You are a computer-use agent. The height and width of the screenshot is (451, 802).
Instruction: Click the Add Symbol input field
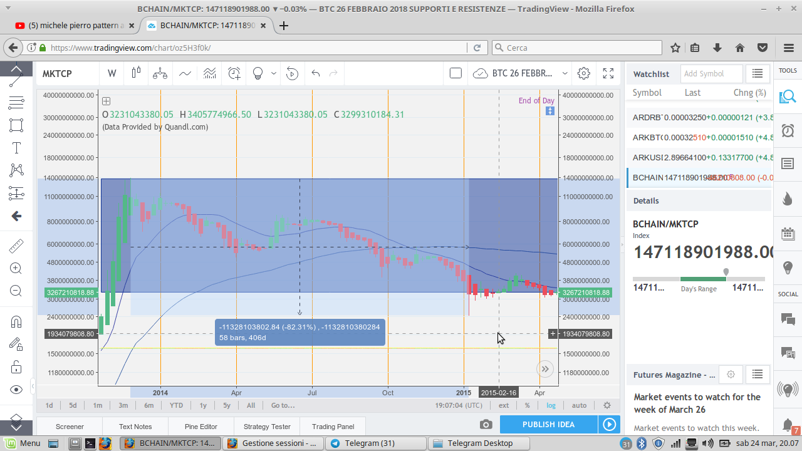(x=711, y=74)
